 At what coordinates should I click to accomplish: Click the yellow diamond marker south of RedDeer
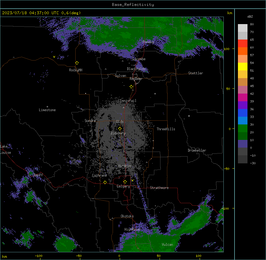click(x=131, y=87)
